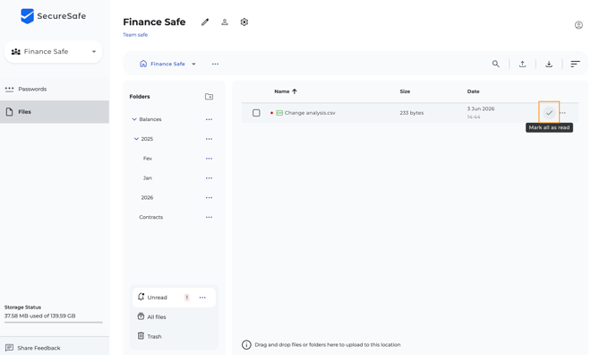The width and height of the screenshot is (600, 355).
Task: Open more options for Change analysis.csv
Action: tap(563, 113)
